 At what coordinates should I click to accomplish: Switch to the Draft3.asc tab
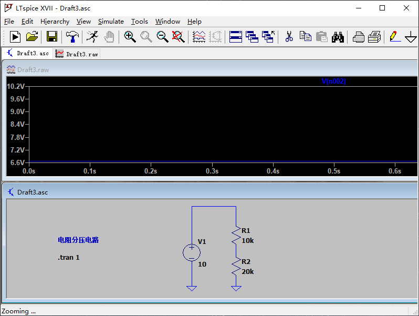click(x=28, y=53)
